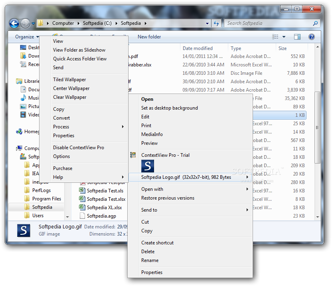Toggle the preview pane icon
332x286 pixels.
(x=297, y=37)
